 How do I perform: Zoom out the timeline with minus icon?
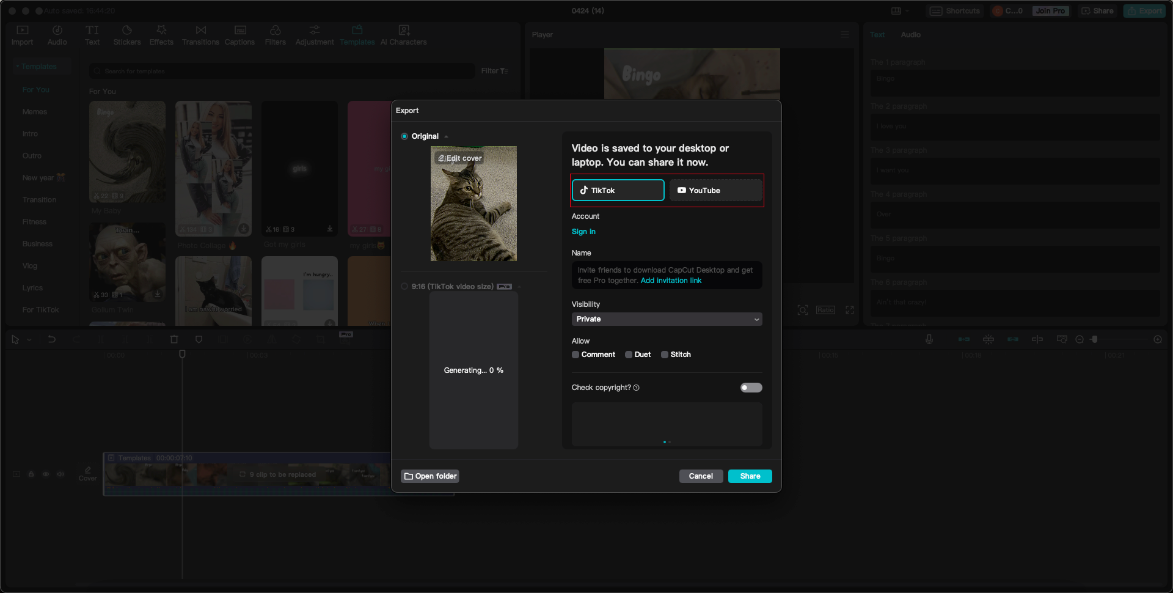pyautogui.click(x=1080, y=339)
